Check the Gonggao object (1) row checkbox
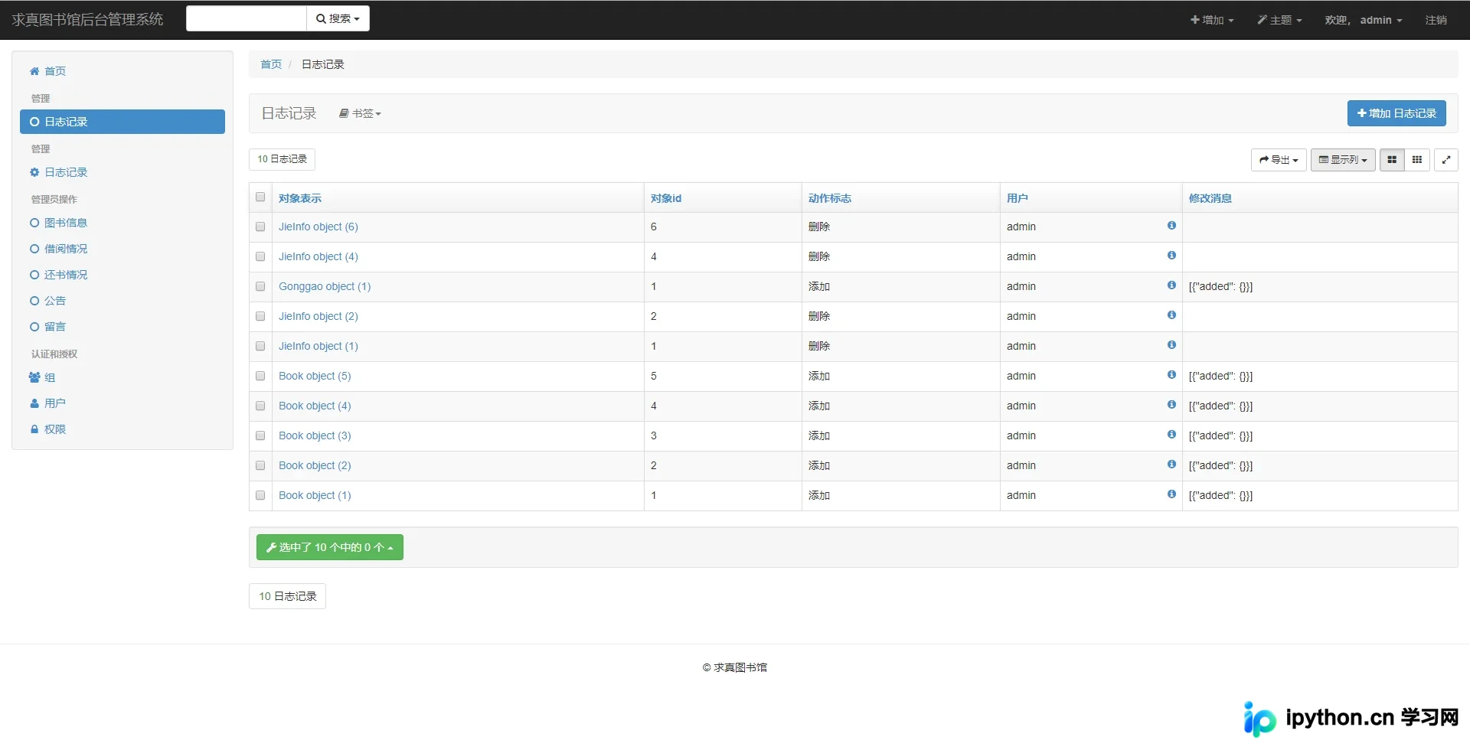1470x750 pixels. coord(260,286)
